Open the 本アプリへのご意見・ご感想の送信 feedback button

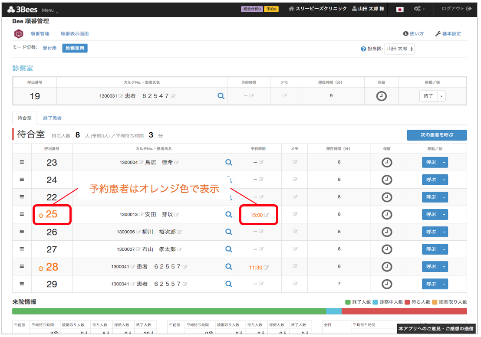436,328
